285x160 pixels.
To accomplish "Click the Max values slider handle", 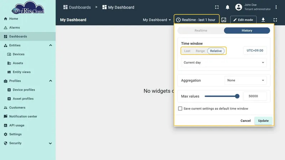I will (x=237, y=96).
